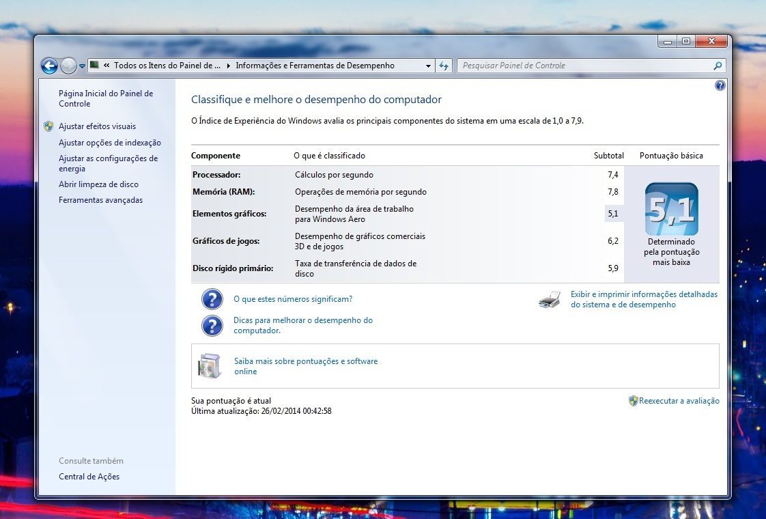This screenshot has width=766, height=519.
Task: Open Ajustar efeitos visuais
Action: click(x=97, y=126)
